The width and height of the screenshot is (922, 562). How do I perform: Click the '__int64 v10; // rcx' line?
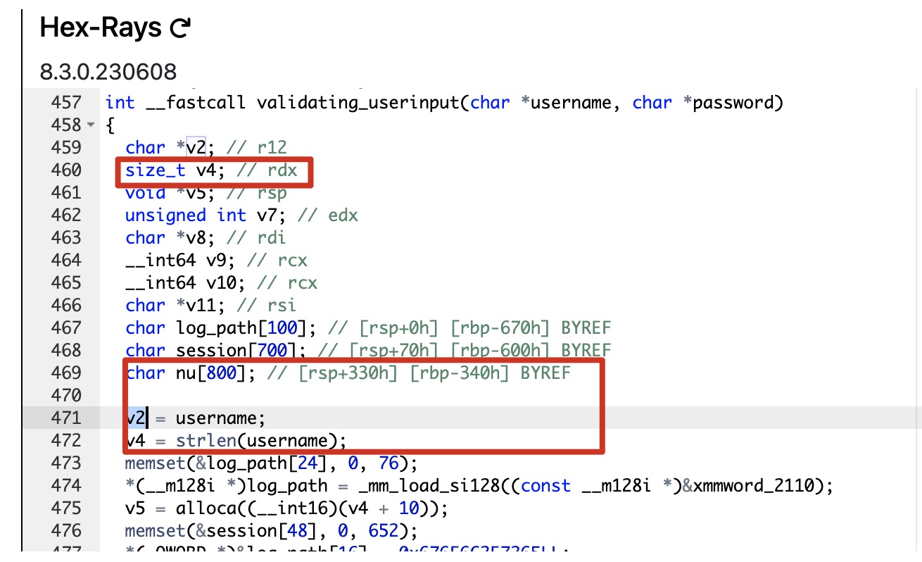[x=221, y=283]
